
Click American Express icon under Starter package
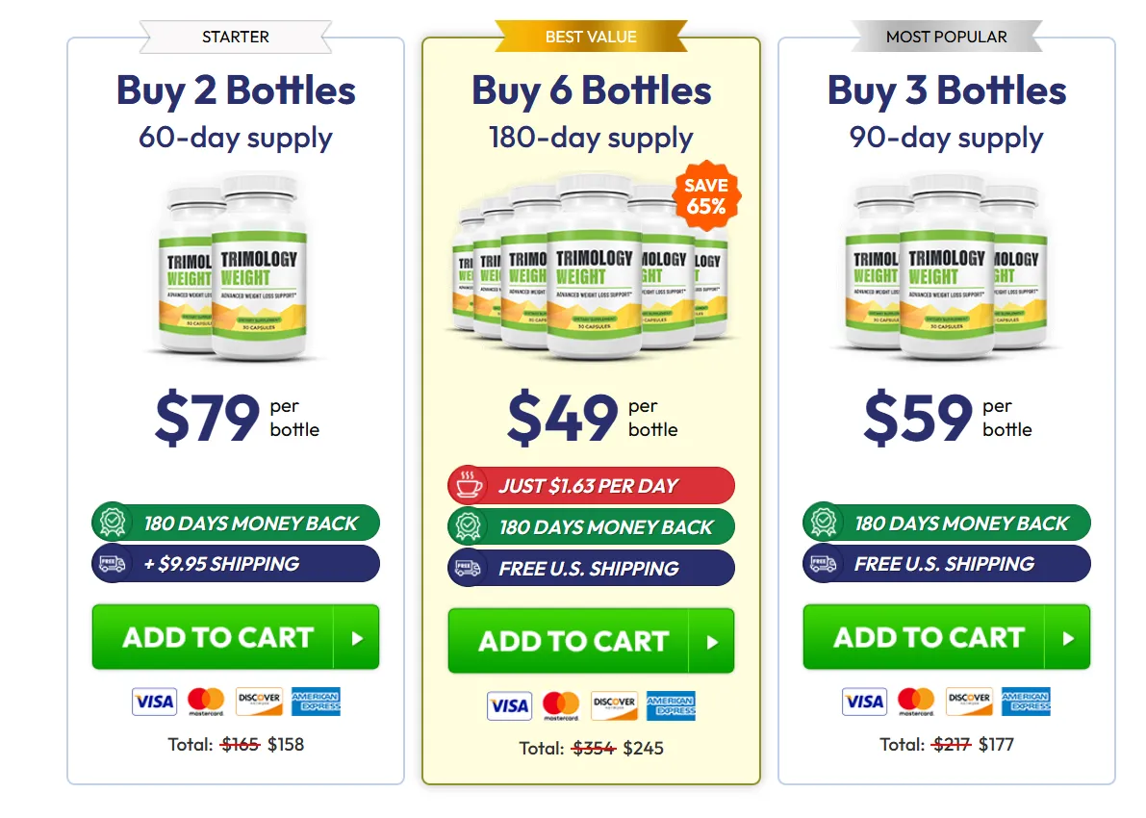click(x=316, y=702)
